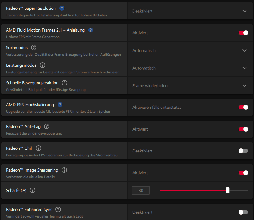
Task: Click 'Treiberintegrierte Hochskalierungsfunktion für höhere Bildraten' text
Action: pos(56,15)
